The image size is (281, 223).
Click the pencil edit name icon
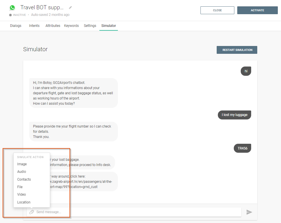pos(70,8)
